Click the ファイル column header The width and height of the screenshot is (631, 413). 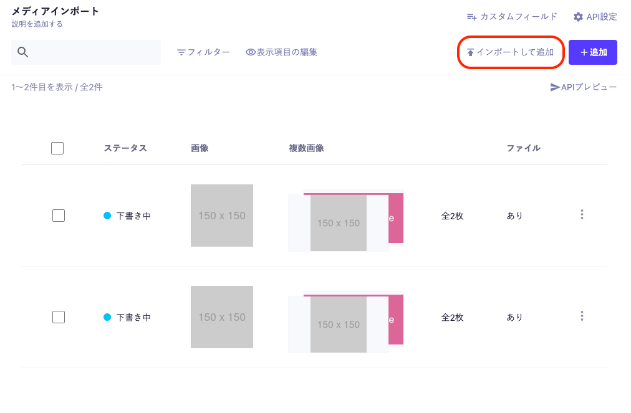click(523, 148)
